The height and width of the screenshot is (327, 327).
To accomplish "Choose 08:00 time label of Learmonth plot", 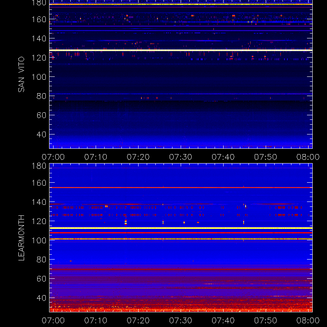I will [308, 320].
